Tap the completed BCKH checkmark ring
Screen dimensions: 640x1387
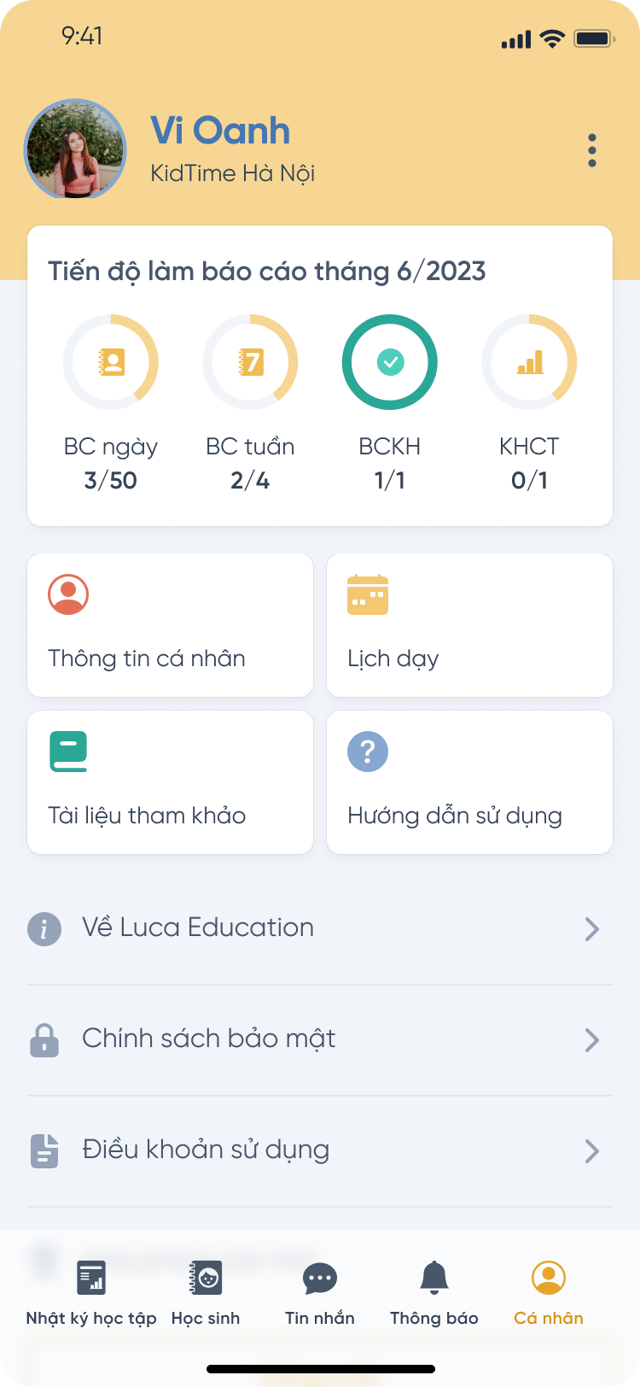click(x=390, y=362)
